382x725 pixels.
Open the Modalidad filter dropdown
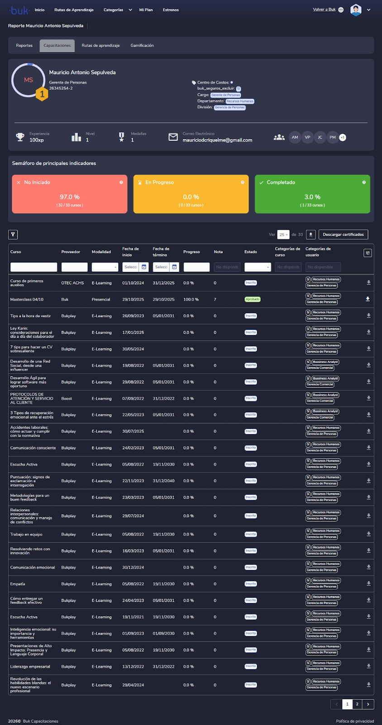pyautogui.click(x=105, y=267)
